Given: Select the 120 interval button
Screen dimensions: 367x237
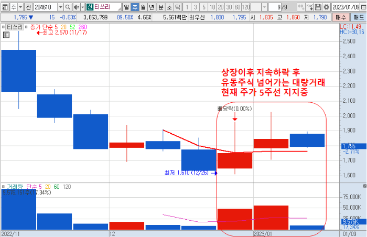Looking at the screenshot, I should tap(246, 7).
